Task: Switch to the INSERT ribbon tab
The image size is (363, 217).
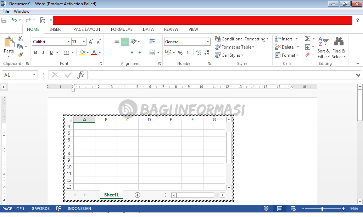Action: click(x=56, y=29)
